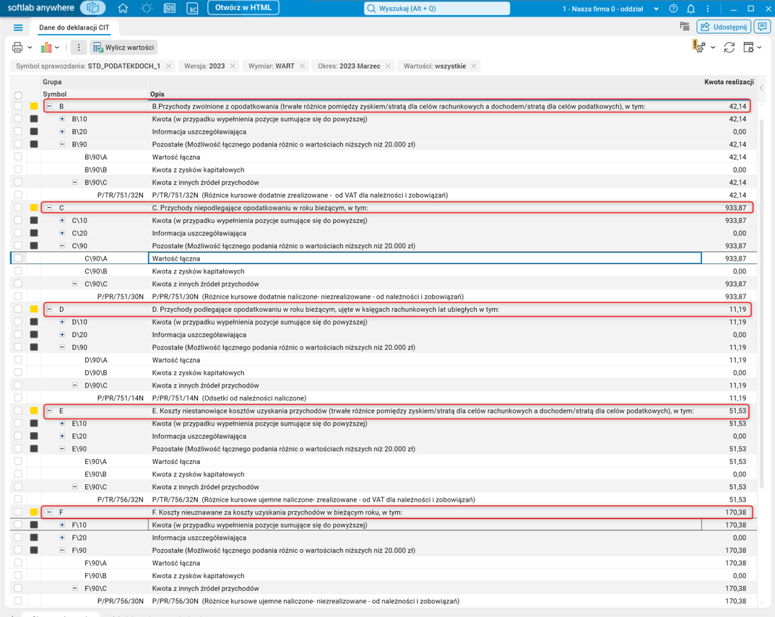Image resolution: width=775 pixels, height=617 pixels.
Task: Go to the Home icon in the top bar
Action: point(123,9)
